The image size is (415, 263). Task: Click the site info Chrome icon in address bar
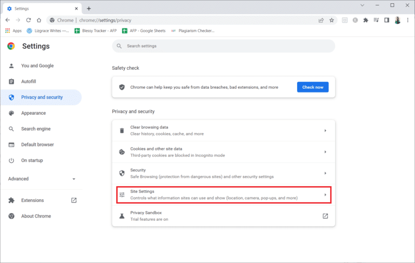point(52,20)
